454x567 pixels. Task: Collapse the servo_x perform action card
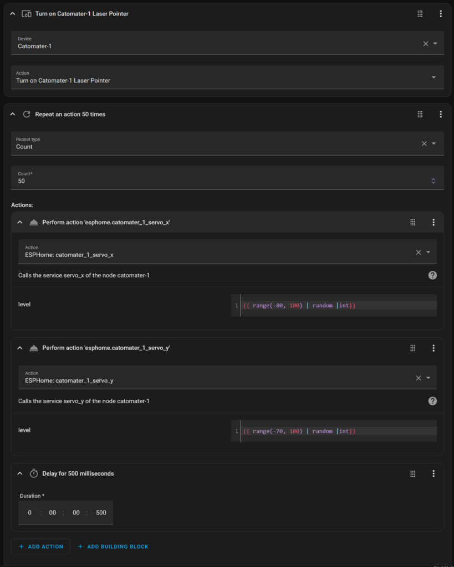tap(20, 223)
